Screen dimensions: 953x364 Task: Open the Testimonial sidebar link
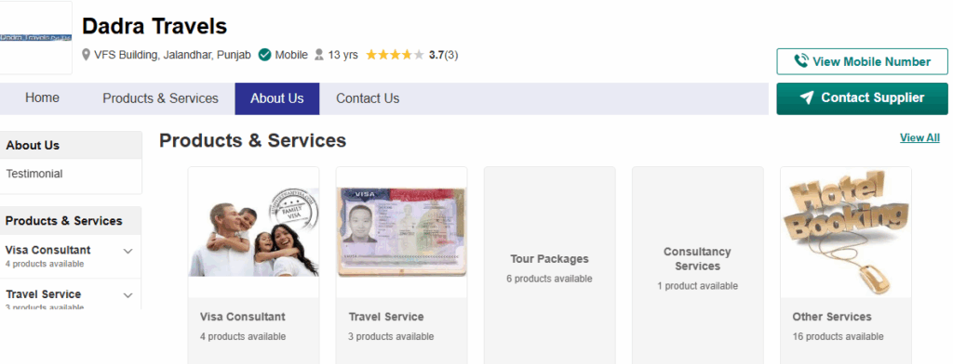coord(34,174)
